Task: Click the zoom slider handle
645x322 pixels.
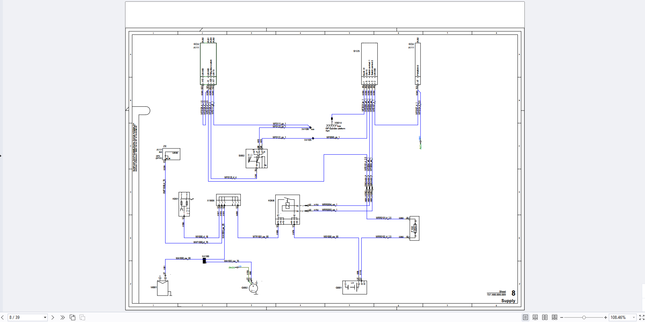Action: 584,317
